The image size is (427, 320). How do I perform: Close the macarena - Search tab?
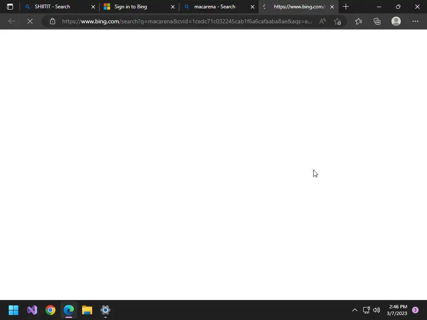coord(252,7)
